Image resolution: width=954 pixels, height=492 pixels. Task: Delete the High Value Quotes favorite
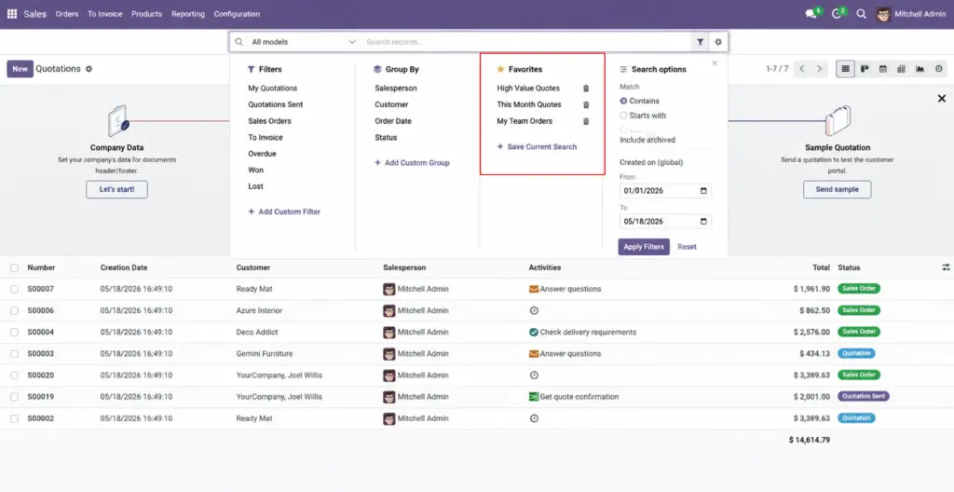coord(586,89)
